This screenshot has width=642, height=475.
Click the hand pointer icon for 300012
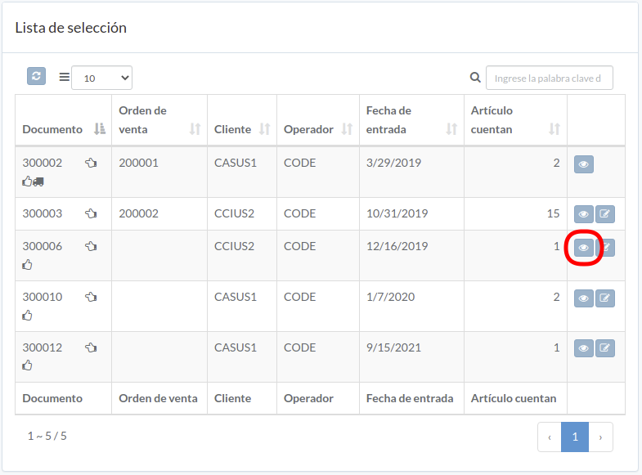tap(91, 347)
